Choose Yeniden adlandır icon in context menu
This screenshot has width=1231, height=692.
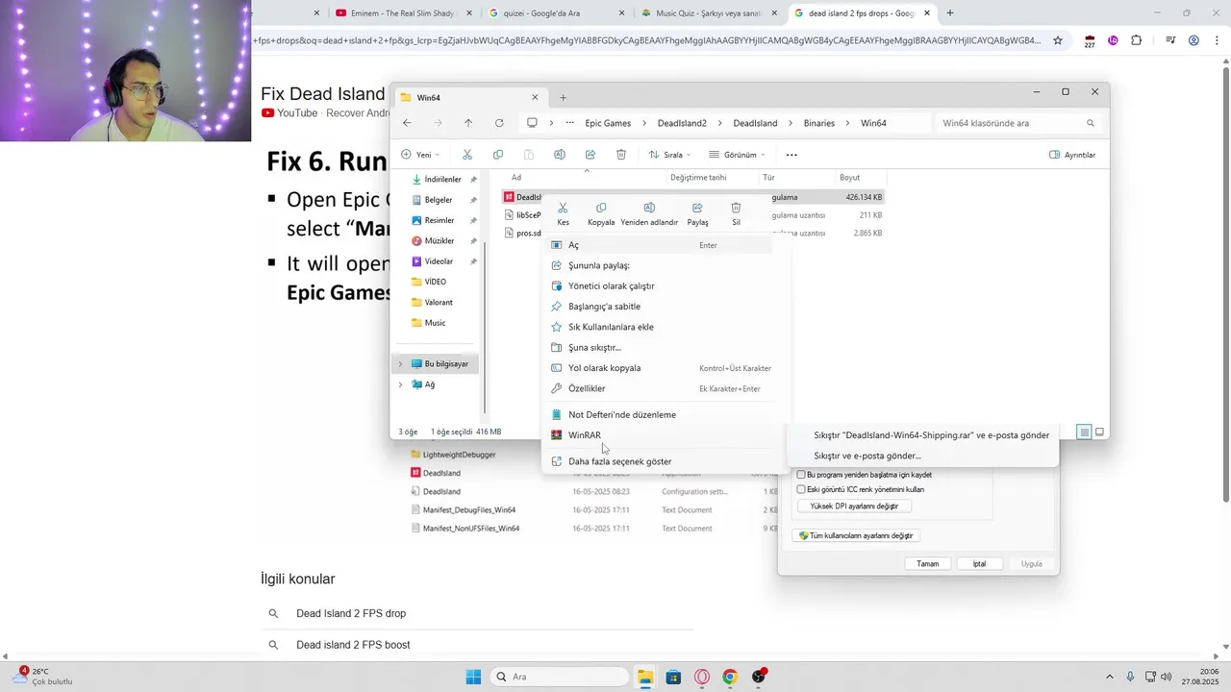coord(649,208)
